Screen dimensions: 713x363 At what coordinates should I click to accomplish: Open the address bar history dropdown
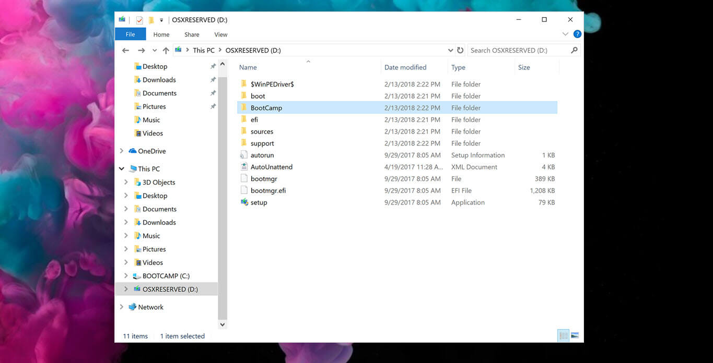pyautogui.click(x=450, y=51)
